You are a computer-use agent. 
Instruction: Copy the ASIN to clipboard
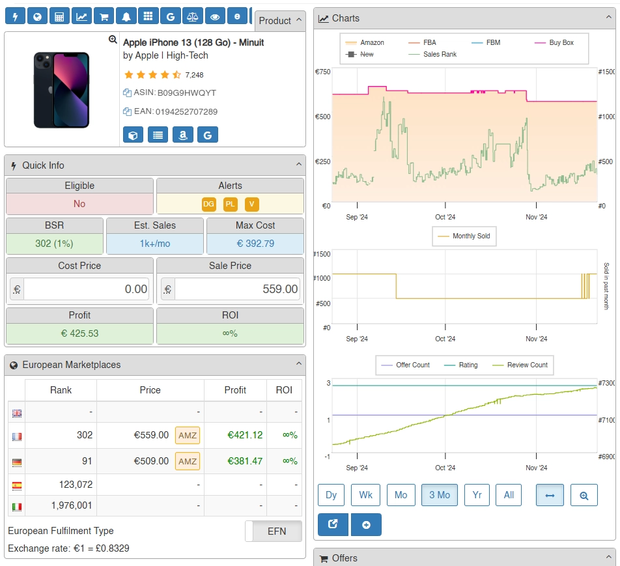pyautogui.click(x=128, y=93)
